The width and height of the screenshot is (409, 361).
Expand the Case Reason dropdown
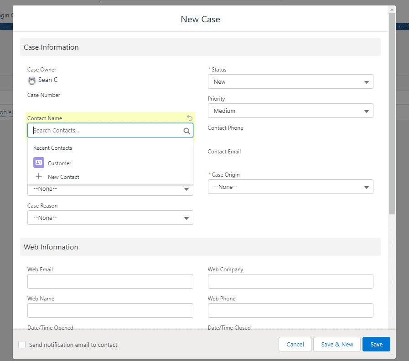tap(110, 218)
